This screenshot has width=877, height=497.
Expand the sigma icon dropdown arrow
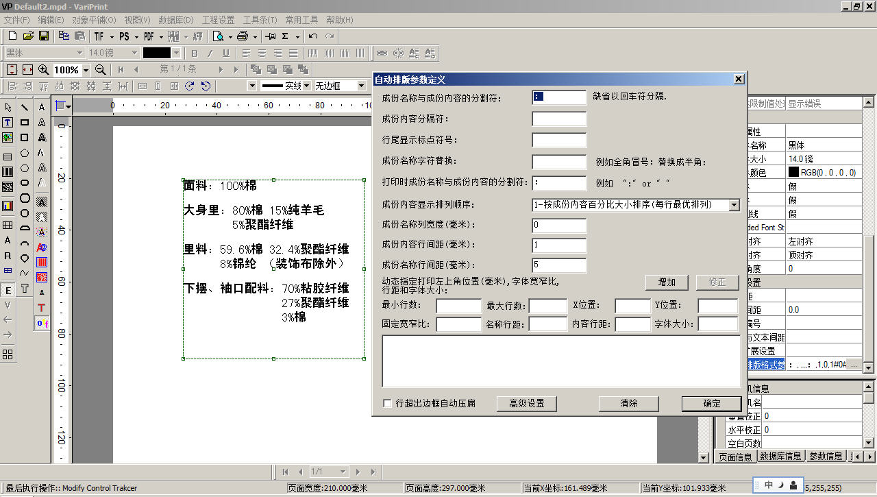click(x=297, y=36)
